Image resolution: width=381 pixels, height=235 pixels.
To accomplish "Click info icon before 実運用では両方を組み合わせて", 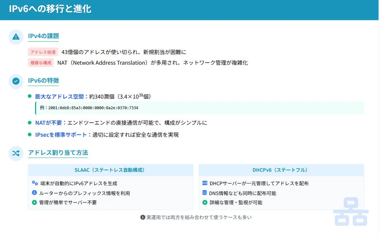I will click(143, 217).
